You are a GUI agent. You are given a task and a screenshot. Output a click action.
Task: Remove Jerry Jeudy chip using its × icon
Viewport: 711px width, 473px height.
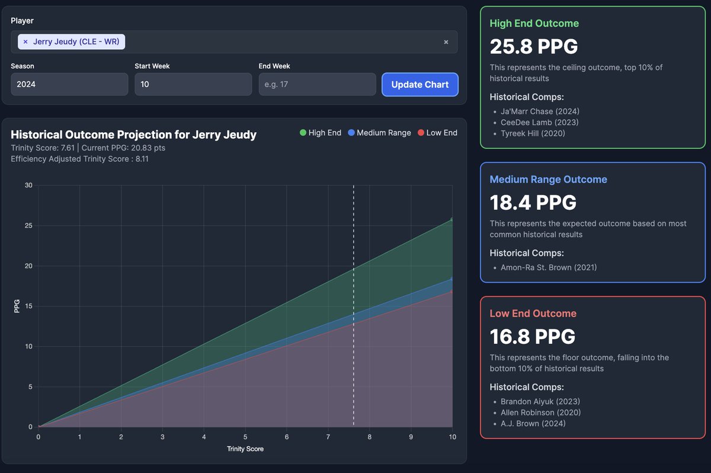click(25, 41)
